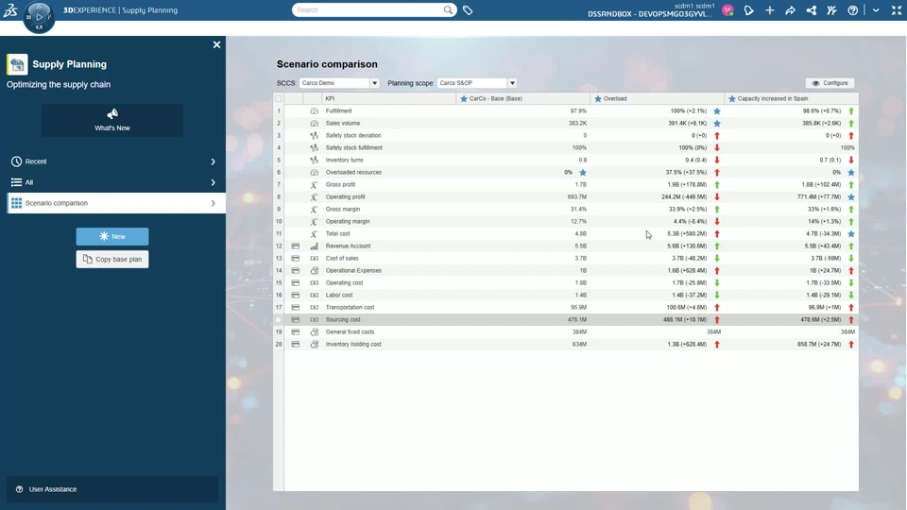The image size is (907, 510).
Task: Close the Supply Planning side panel
Action: [x=216, y=44]
